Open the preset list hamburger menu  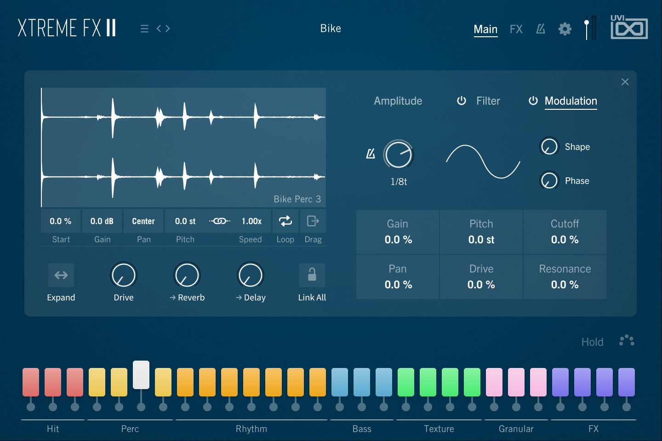click(144, 28)
